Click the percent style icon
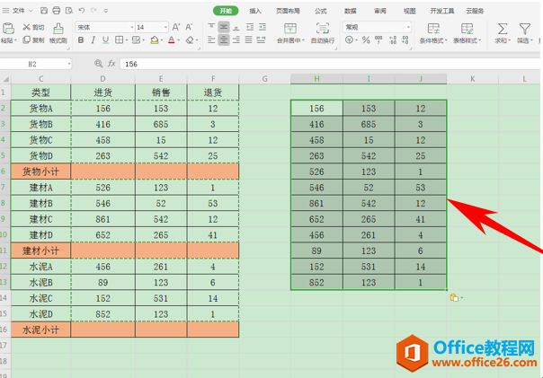This screenshot has height=378, width=543. 366,40
